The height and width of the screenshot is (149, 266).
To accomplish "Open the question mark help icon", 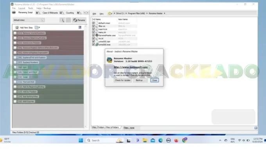I will point(80,27).
